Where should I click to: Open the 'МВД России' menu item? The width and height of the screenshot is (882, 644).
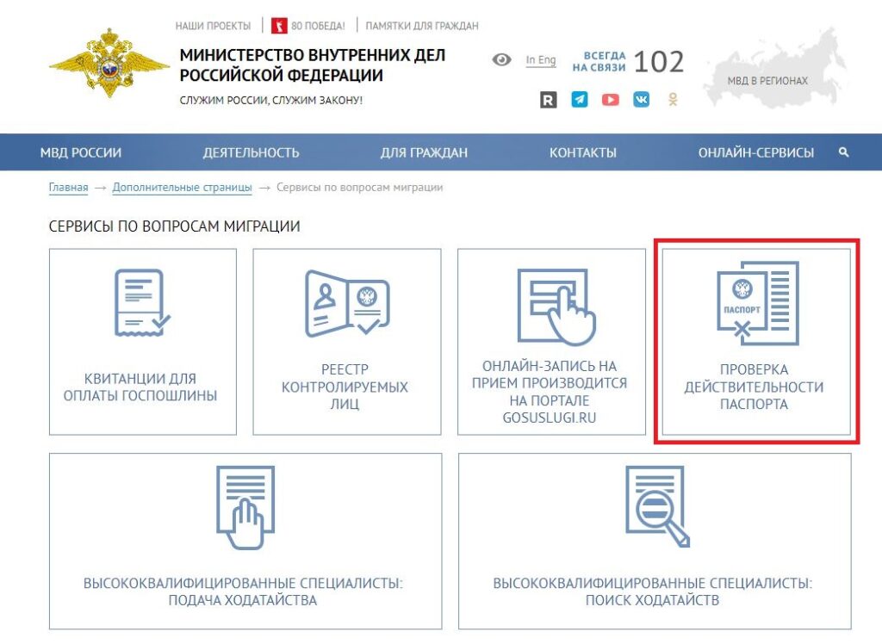click(x=81, y=152)
